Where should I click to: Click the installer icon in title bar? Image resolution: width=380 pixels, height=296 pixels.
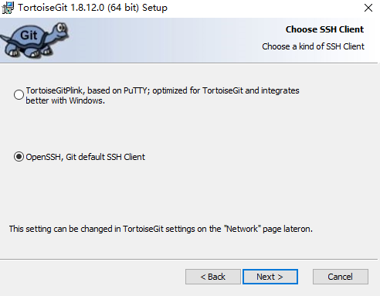8,8
